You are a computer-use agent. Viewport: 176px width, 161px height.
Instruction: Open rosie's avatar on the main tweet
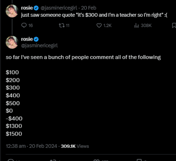(12, 42)
